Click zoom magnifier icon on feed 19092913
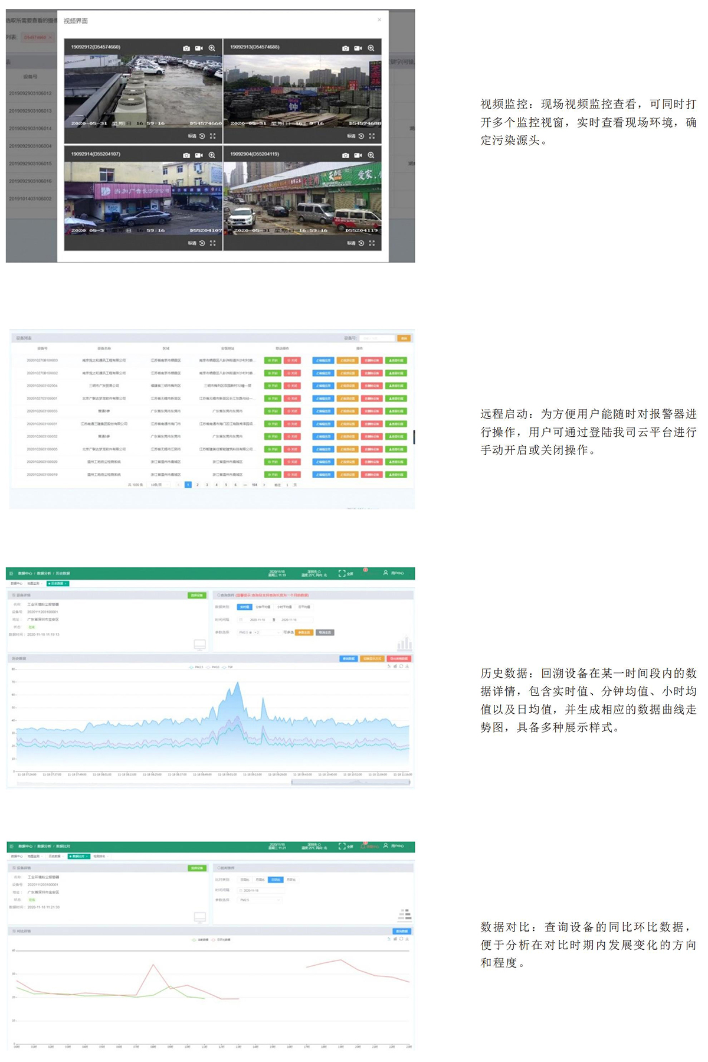The height and width of the screenshot is (1062, 708). tap(371, 48)
